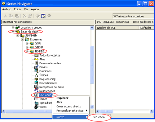155x122 pixels.
Task: Click the Restricciones icon
Action: coord(36,91)
